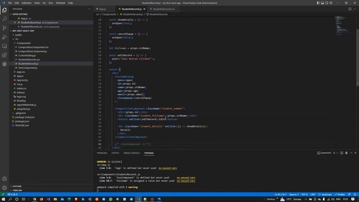Expand the Timeline section

point(51,190)
